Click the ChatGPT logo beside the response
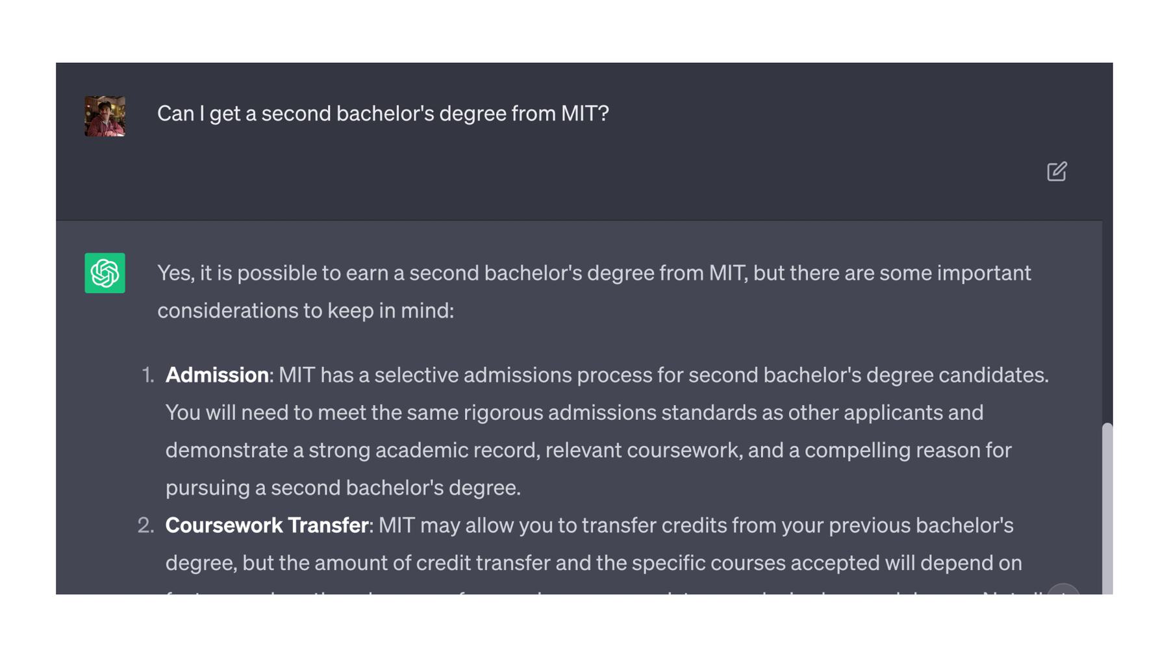1169x657 pixels. [x=105, y=273]
